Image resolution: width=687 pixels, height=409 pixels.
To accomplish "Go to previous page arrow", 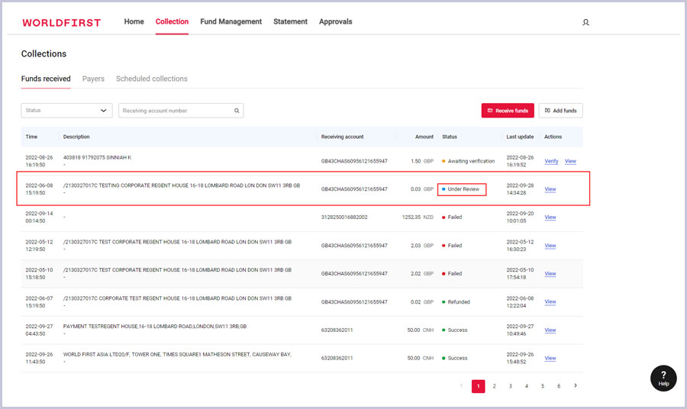I will (x=462, y=386).
